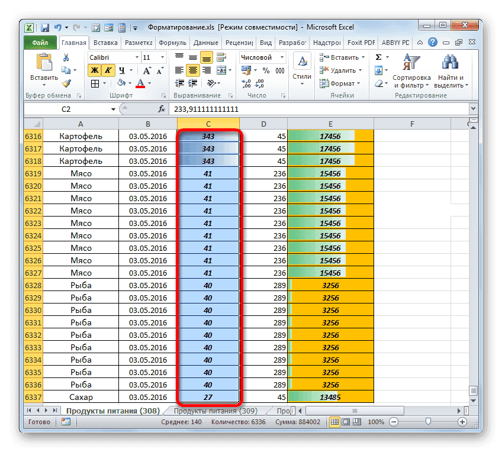Open the font size 11 dropdown

[x=153, y=57]
